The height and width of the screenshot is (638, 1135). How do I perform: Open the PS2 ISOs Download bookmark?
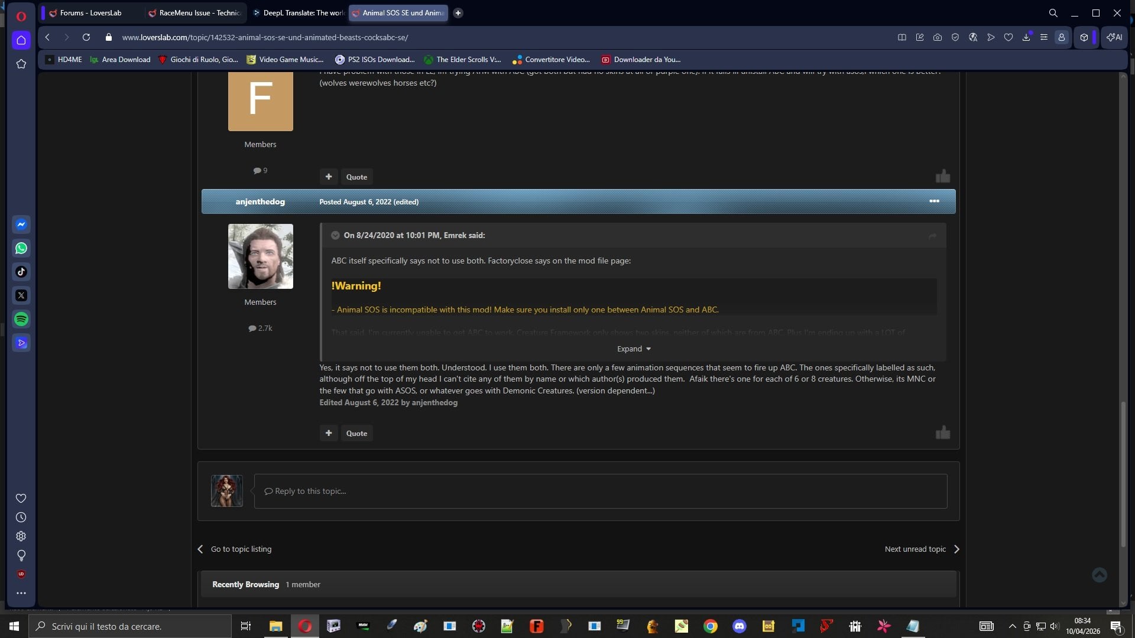(x=375, y=60)
